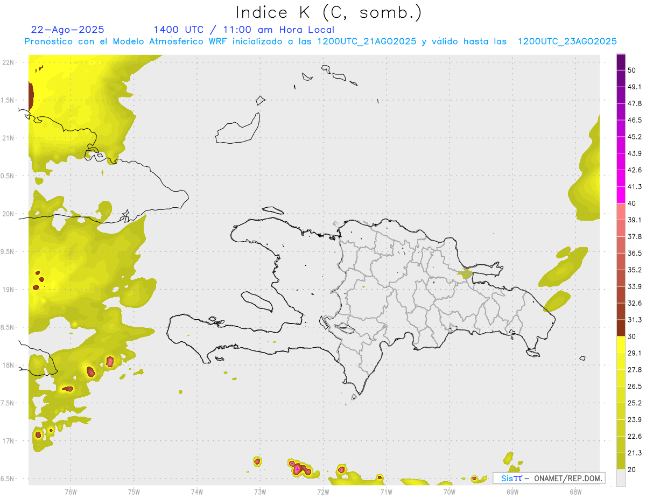Pick the bright yellow swatch between 29.1 and 30
The width and height of the screenshot is (646, 499).
pyautogui.click(x=621, y=345)
